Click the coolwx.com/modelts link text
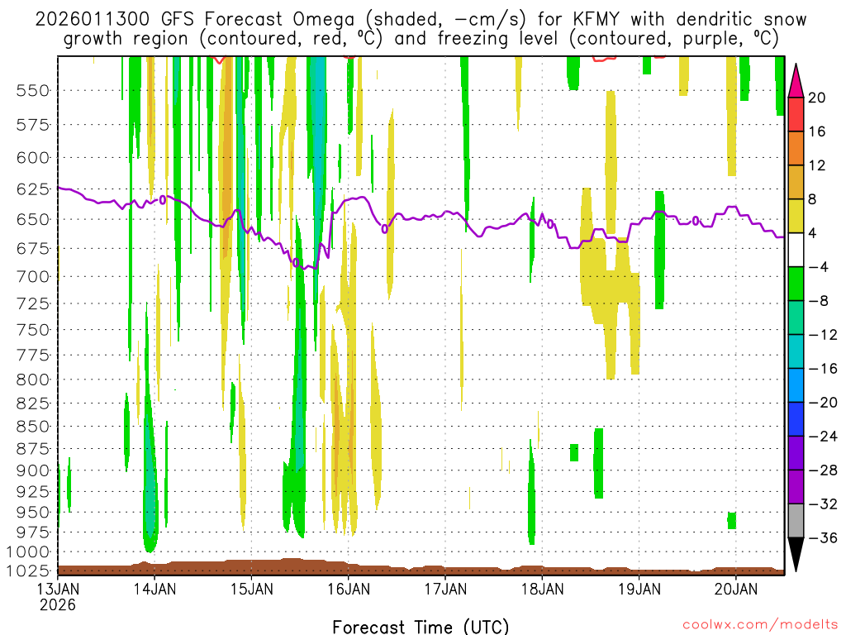The image size is (846, 635). [760, 625]
